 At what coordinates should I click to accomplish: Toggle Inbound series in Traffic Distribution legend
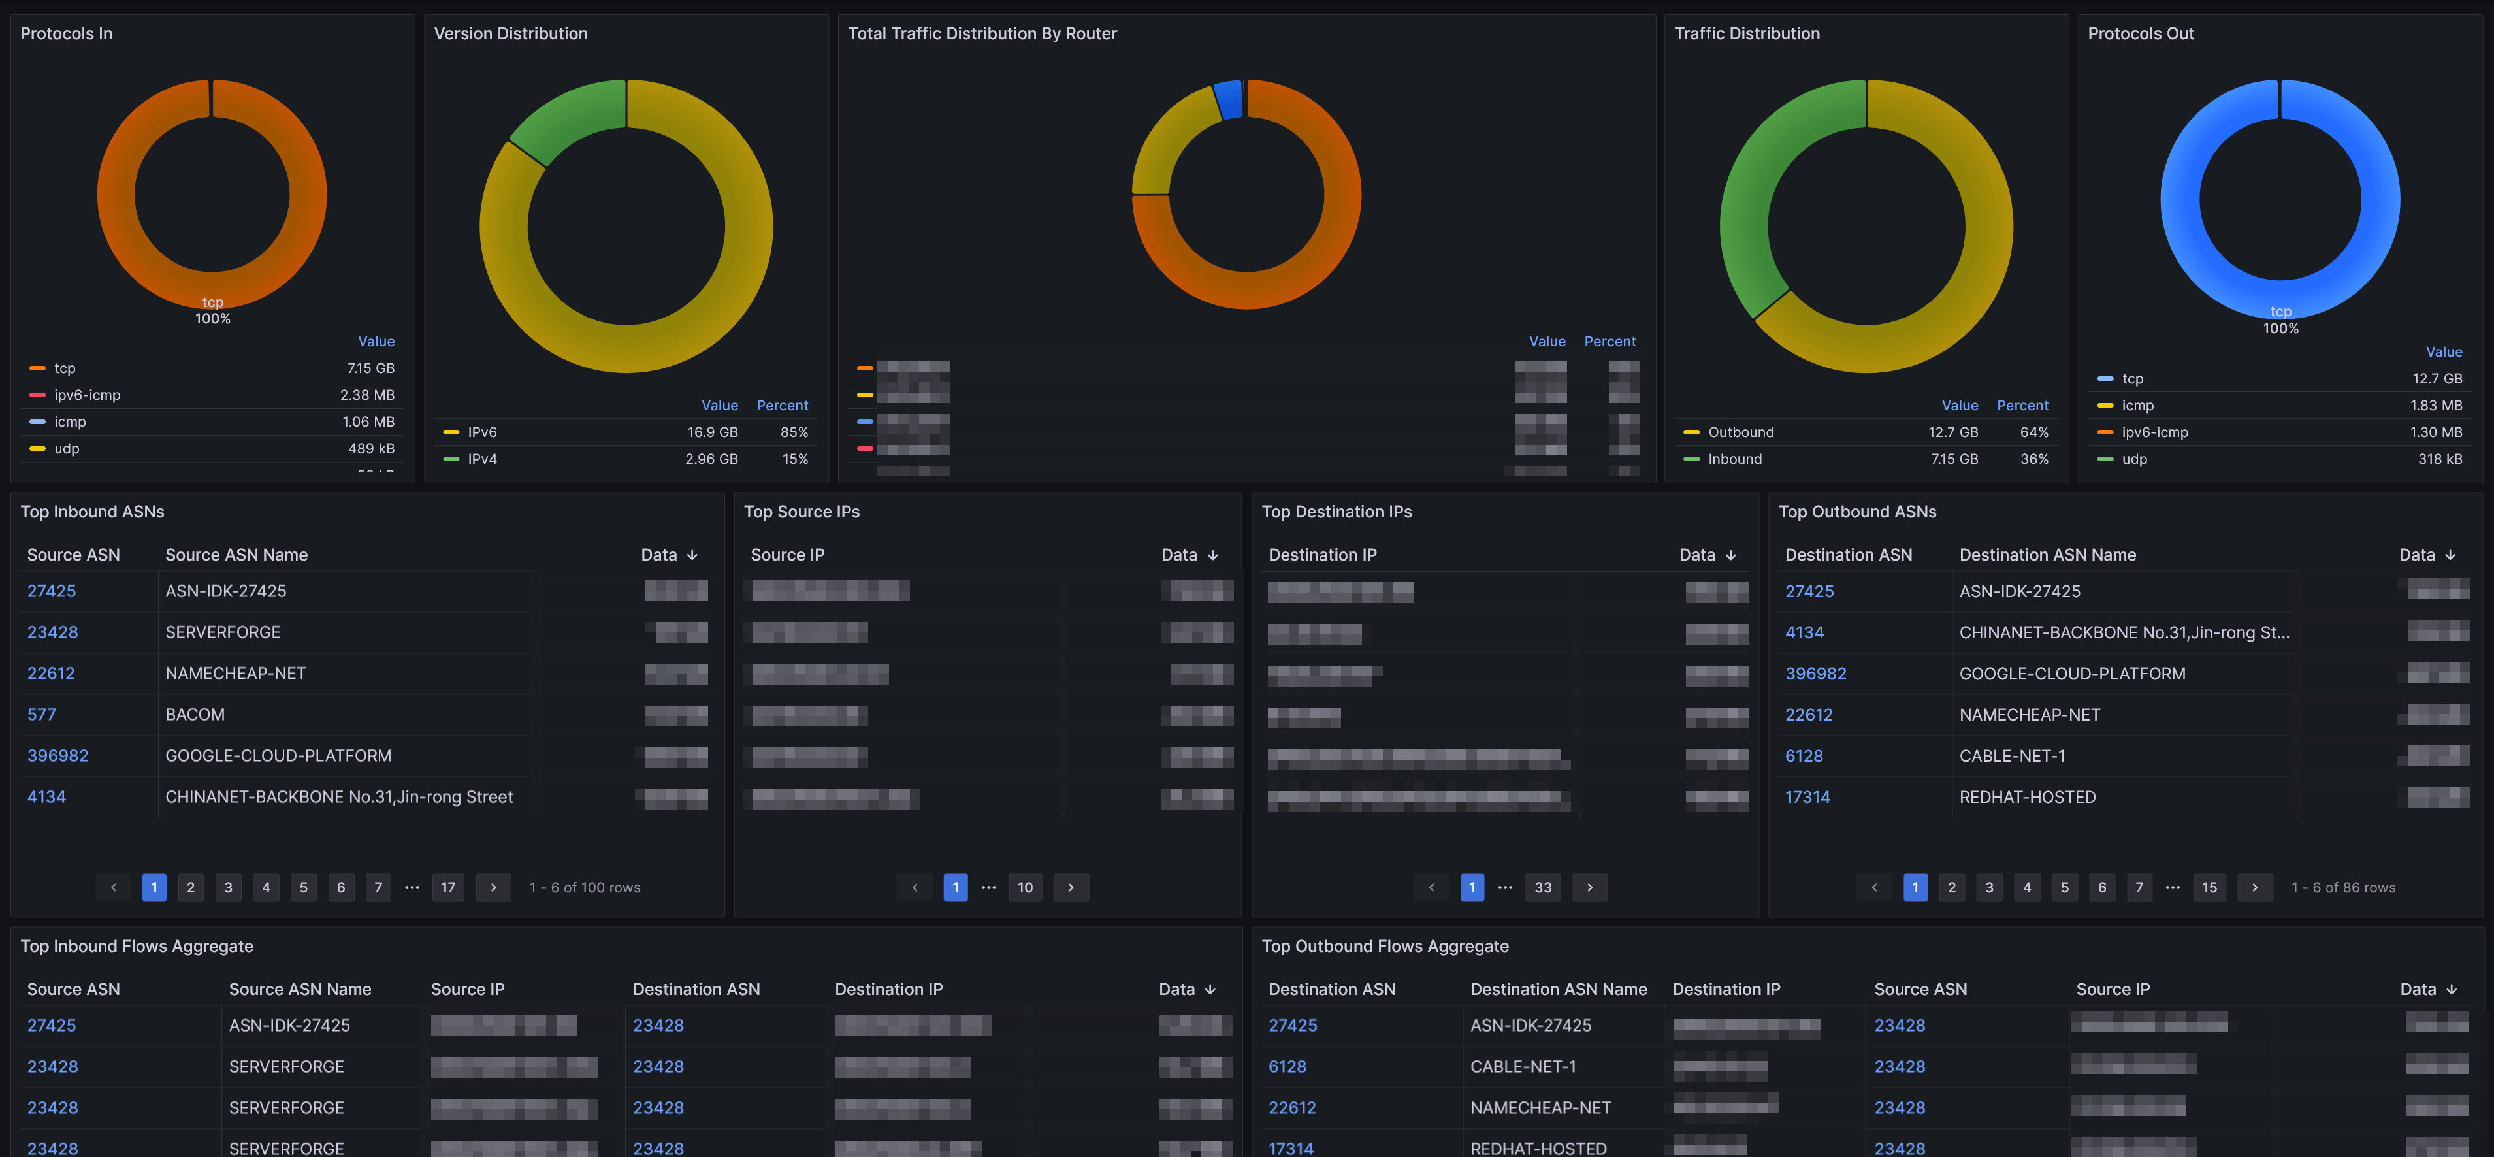click(1734, 459)
